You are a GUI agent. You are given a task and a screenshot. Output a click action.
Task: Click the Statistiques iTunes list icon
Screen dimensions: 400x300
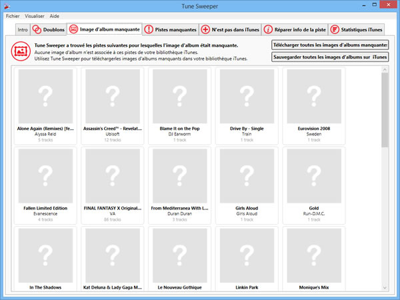pos(335,29)
